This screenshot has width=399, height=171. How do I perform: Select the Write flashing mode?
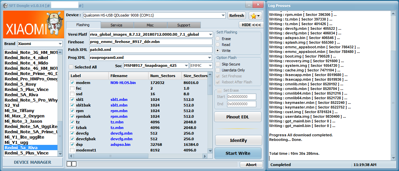click(x=218, y=50)
